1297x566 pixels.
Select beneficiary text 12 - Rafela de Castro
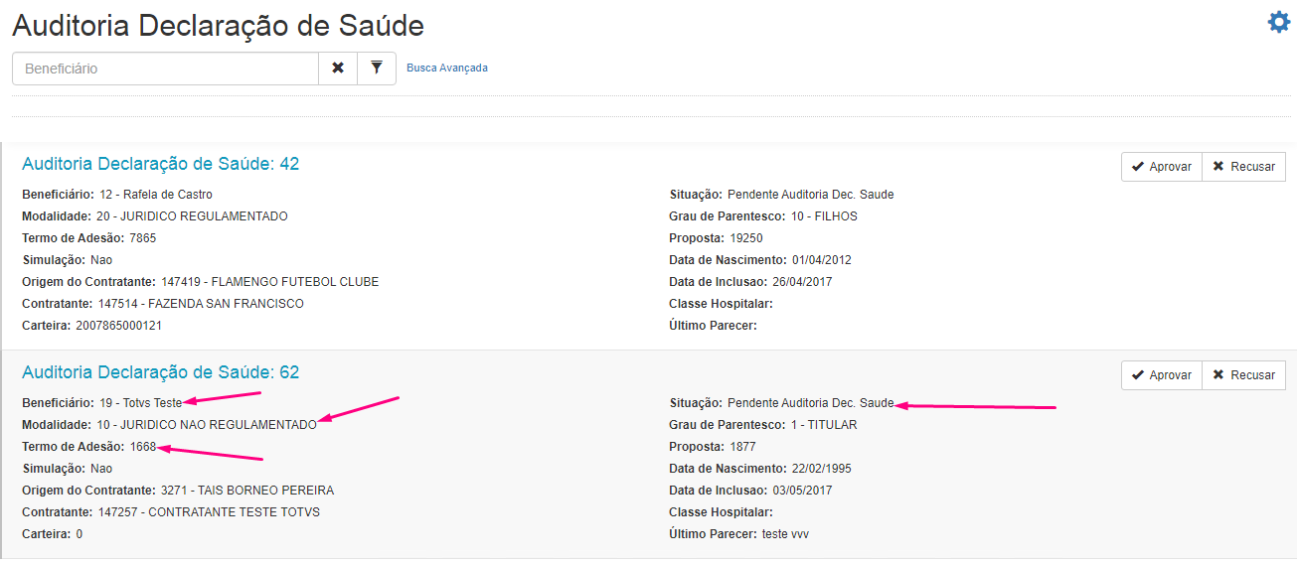click(x=156, y=195)
